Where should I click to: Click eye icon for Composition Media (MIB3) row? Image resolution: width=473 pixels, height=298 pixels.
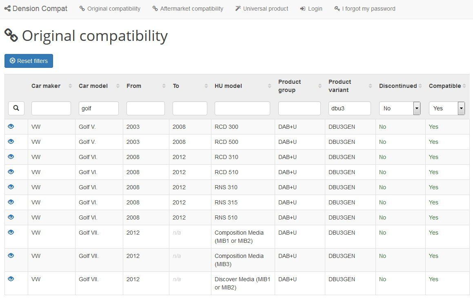11,256
